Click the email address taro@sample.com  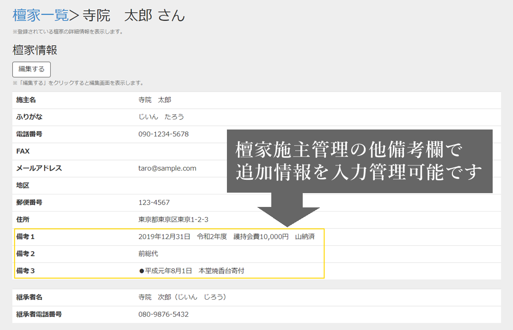click(x=167, y=168)
